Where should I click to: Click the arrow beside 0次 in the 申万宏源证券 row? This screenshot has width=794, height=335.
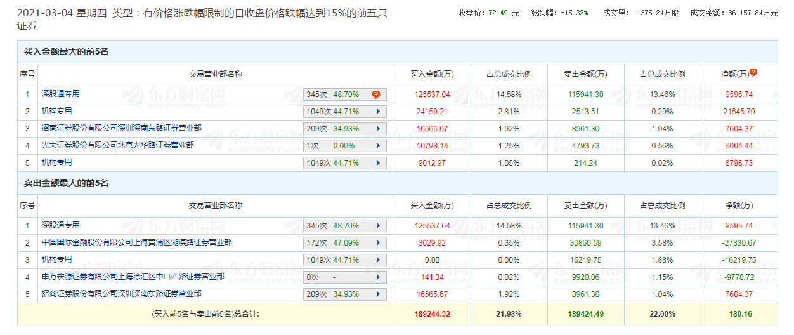[x=379, y=277]
